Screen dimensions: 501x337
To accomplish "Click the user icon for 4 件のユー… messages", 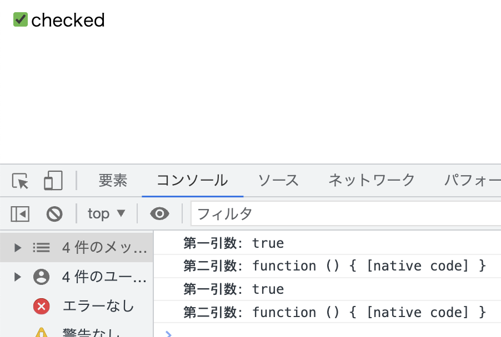I will click(41, 277).
